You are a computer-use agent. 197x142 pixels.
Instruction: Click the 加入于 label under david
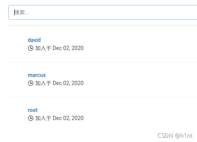point(43,48)
